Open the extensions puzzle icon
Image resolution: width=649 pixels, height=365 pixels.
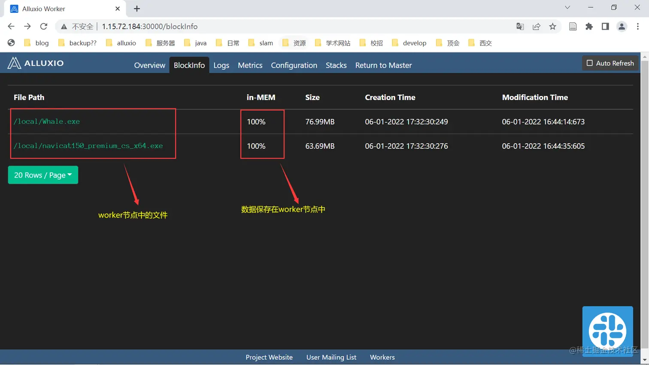pos(589,27)
